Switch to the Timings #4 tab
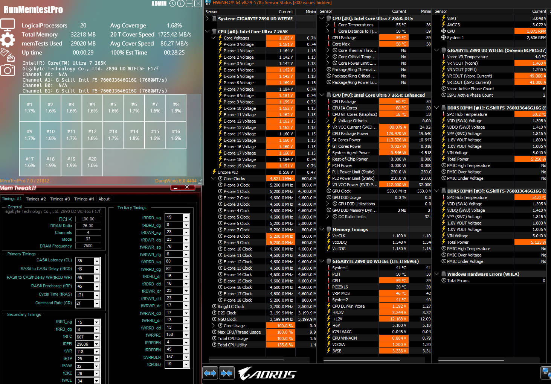This screenshot has height=384, width=551. [x=84, y=199]
